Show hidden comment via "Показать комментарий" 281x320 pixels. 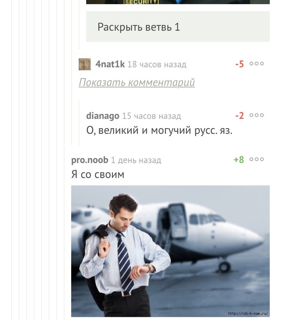point(137,82)
